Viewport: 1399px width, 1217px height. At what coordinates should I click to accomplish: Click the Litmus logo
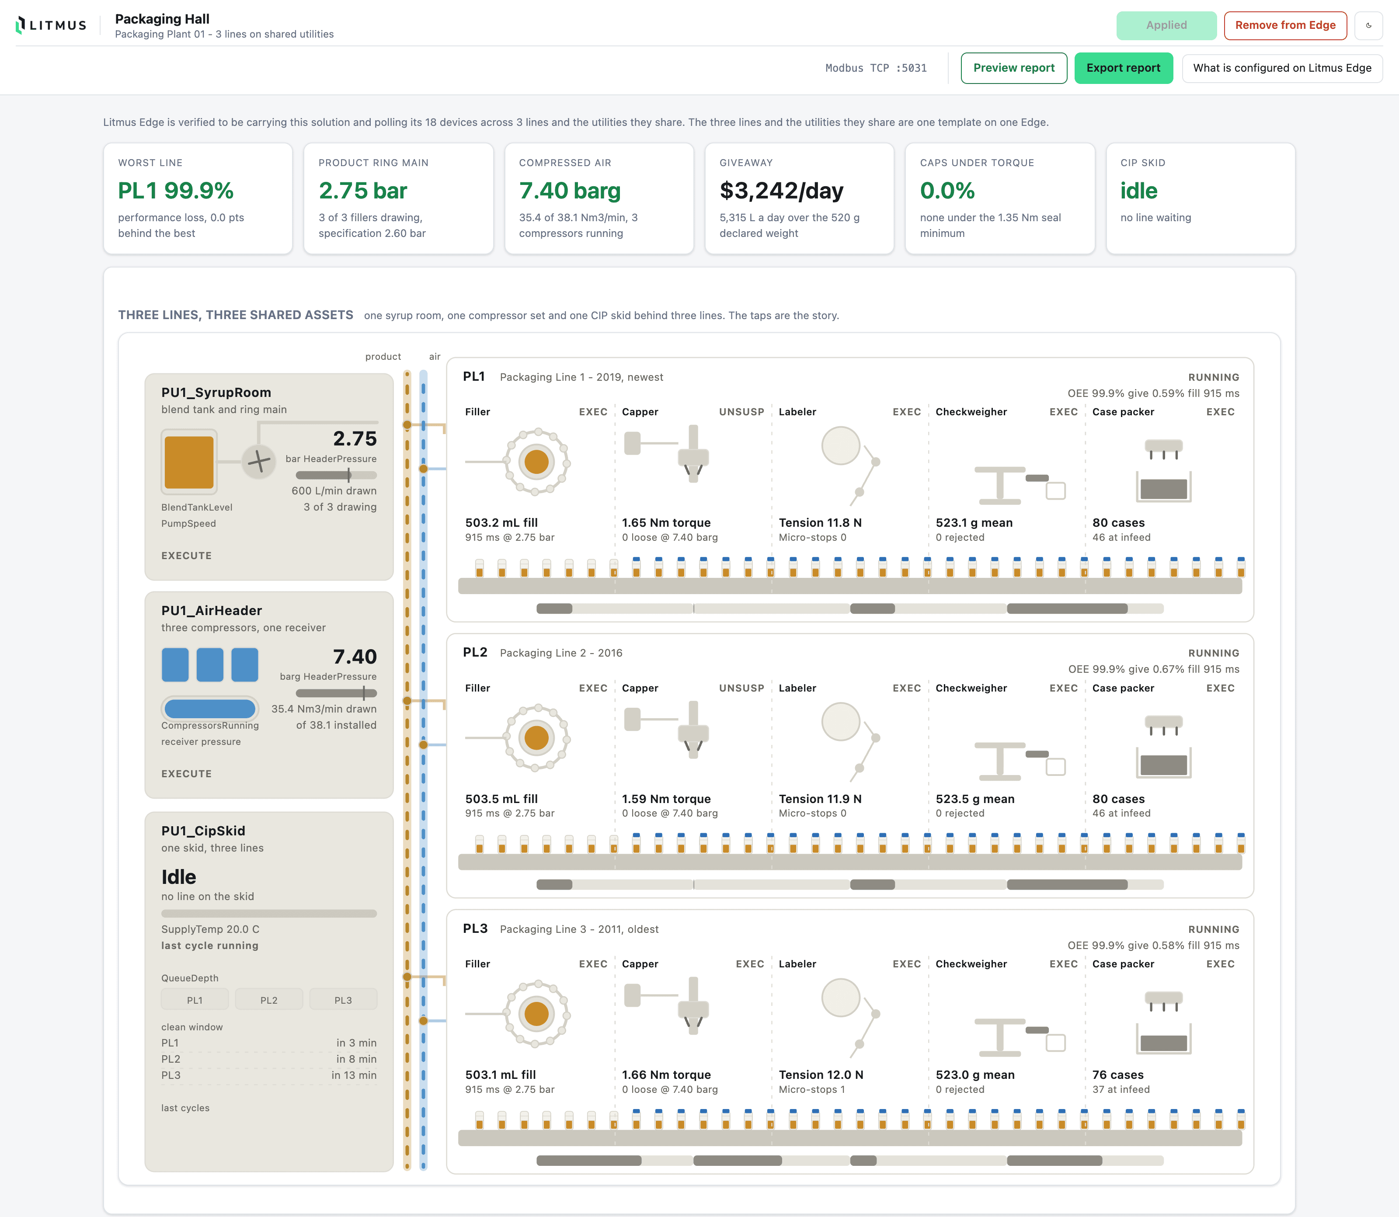51,25
